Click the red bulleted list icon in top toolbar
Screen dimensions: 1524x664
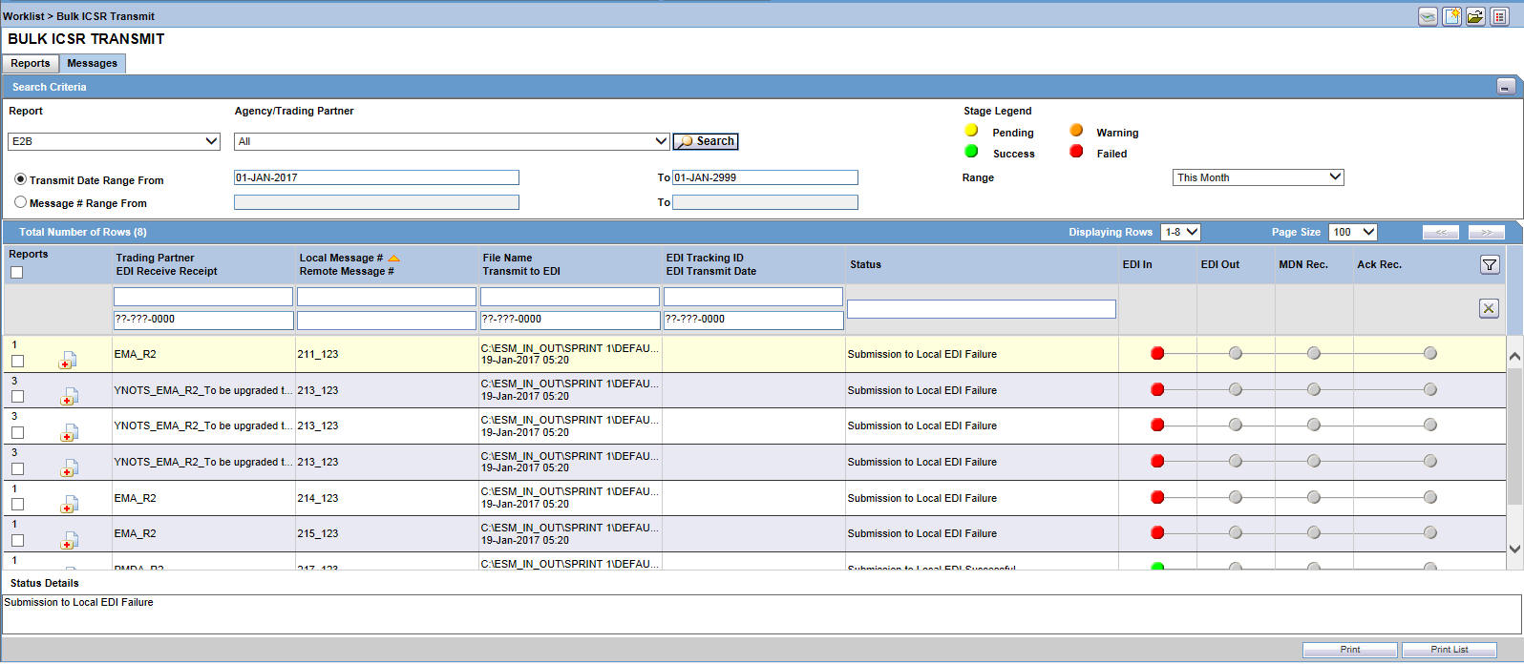pos(1499,16)
